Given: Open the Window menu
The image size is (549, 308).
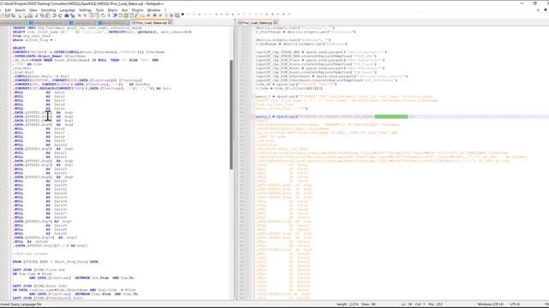Looking at the screenshot, I should pos(154,10).
